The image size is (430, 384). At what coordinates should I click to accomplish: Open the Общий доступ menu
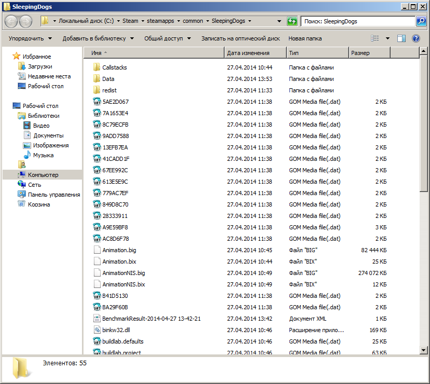tap(168, 38)
